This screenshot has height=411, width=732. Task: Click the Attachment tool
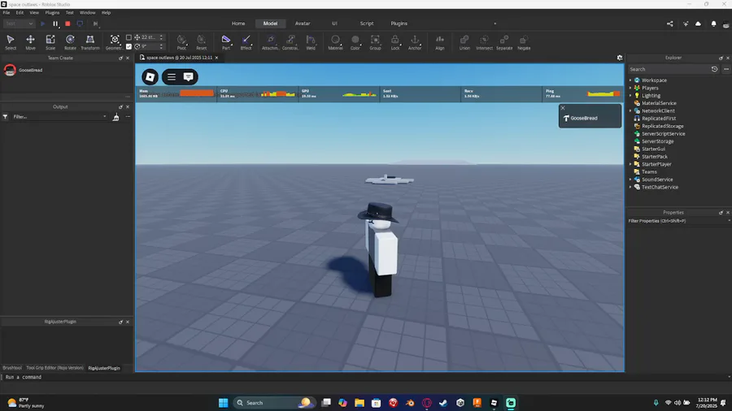[270, 42]
